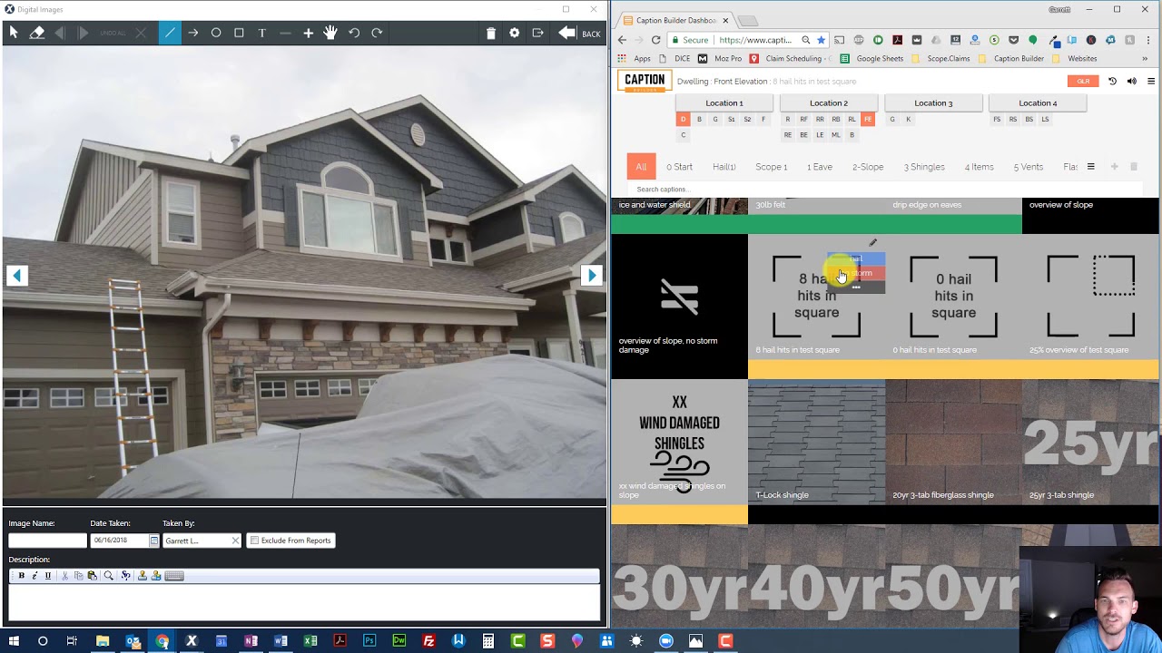Toggle bold in Description toolbar
This screenshot has width=1162, height=653.
[x=22, y=576]
